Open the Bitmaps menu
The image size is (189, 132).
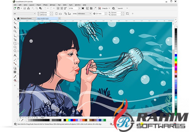click(x=53, y=5)
